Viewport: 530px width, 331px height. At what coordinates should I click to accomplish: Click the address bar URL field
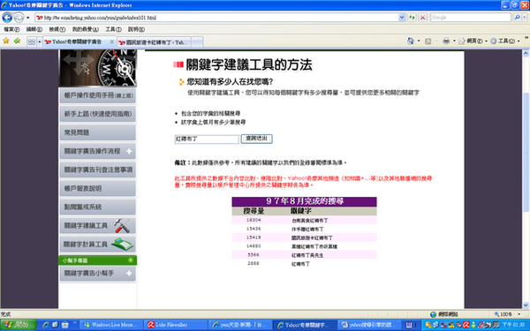[x=216, y=18]
